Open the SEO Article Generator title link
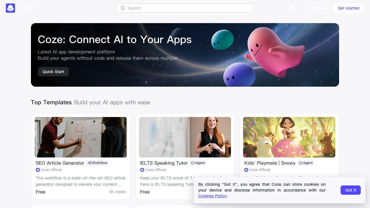Viewport: 370px width, 208px height. click(x=60, y=163)
